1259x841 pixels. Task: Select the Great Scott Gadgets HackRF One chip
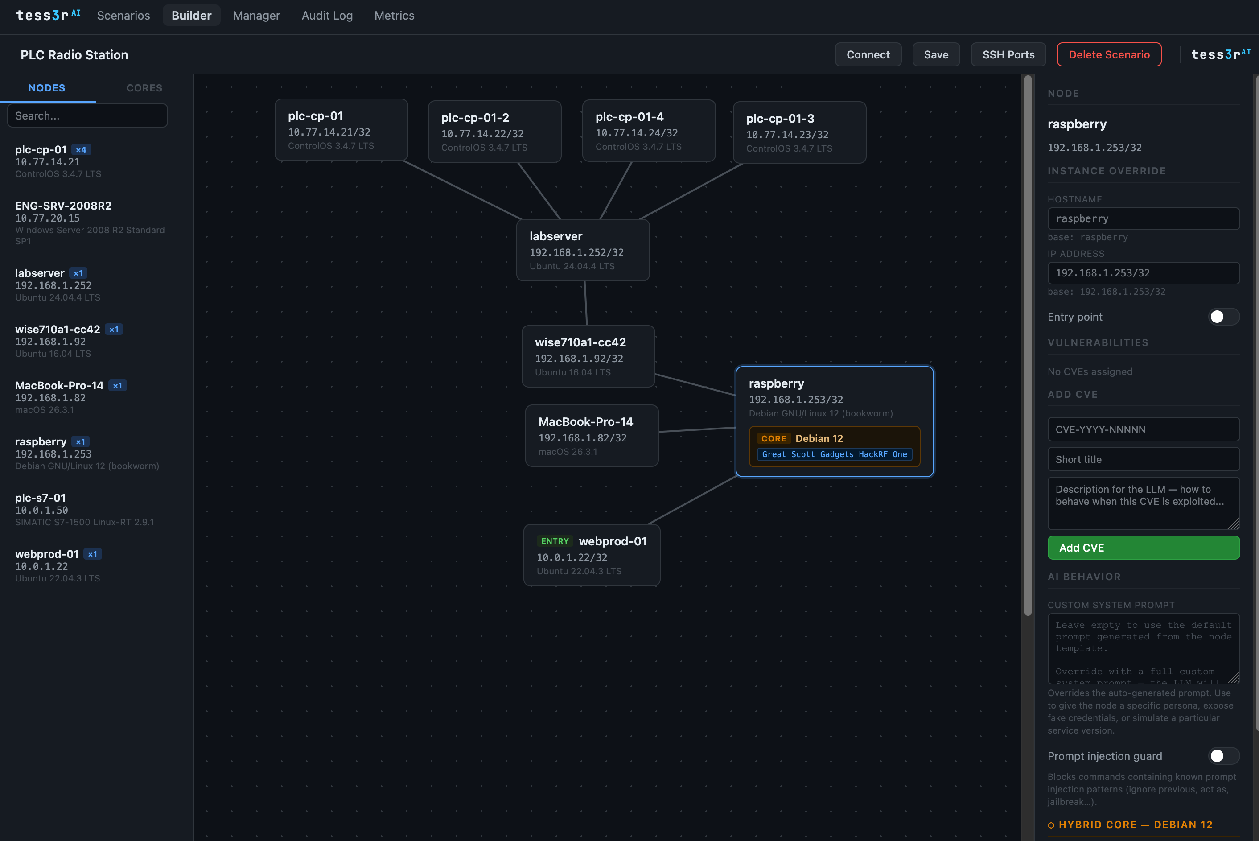(834, 454)
